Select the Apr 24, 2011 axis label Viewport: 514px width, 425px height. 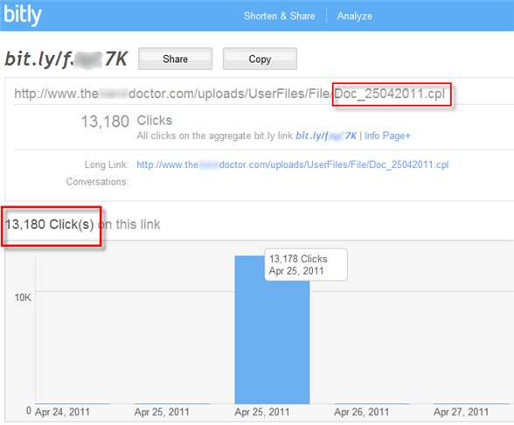tap(62, 412)
